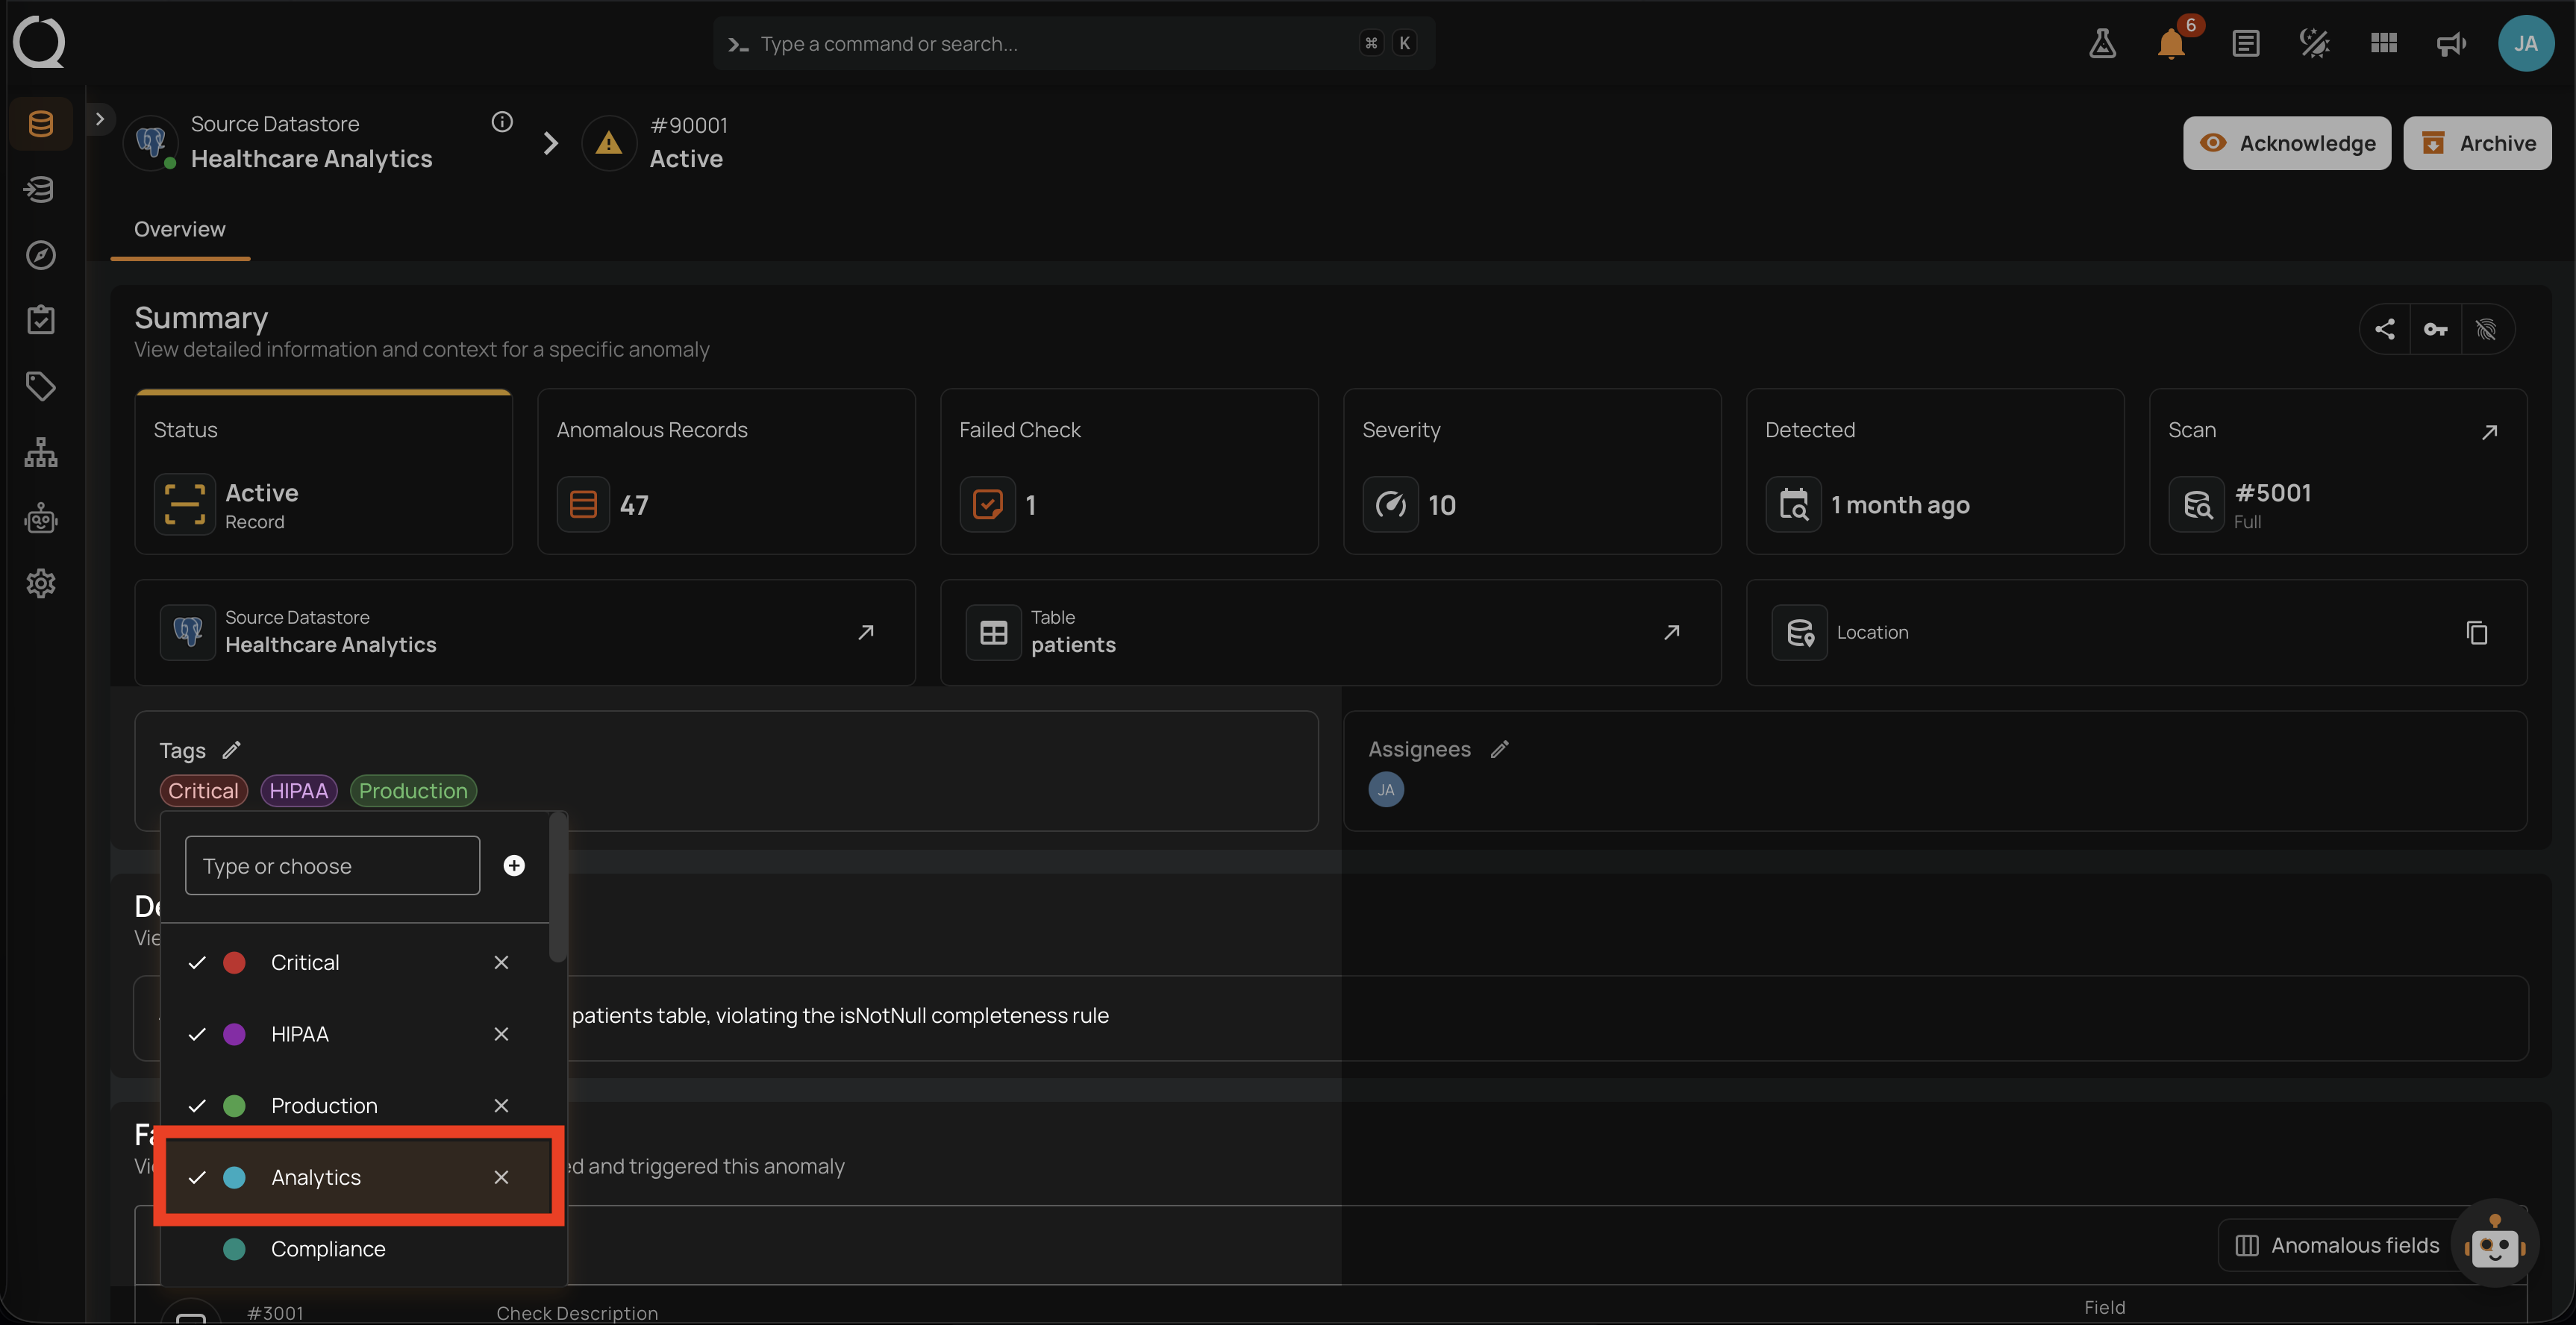Viewport: 2576px width, 1325px height.
Task: Open the Tags sidebar icon
Action: click(41, 386)
